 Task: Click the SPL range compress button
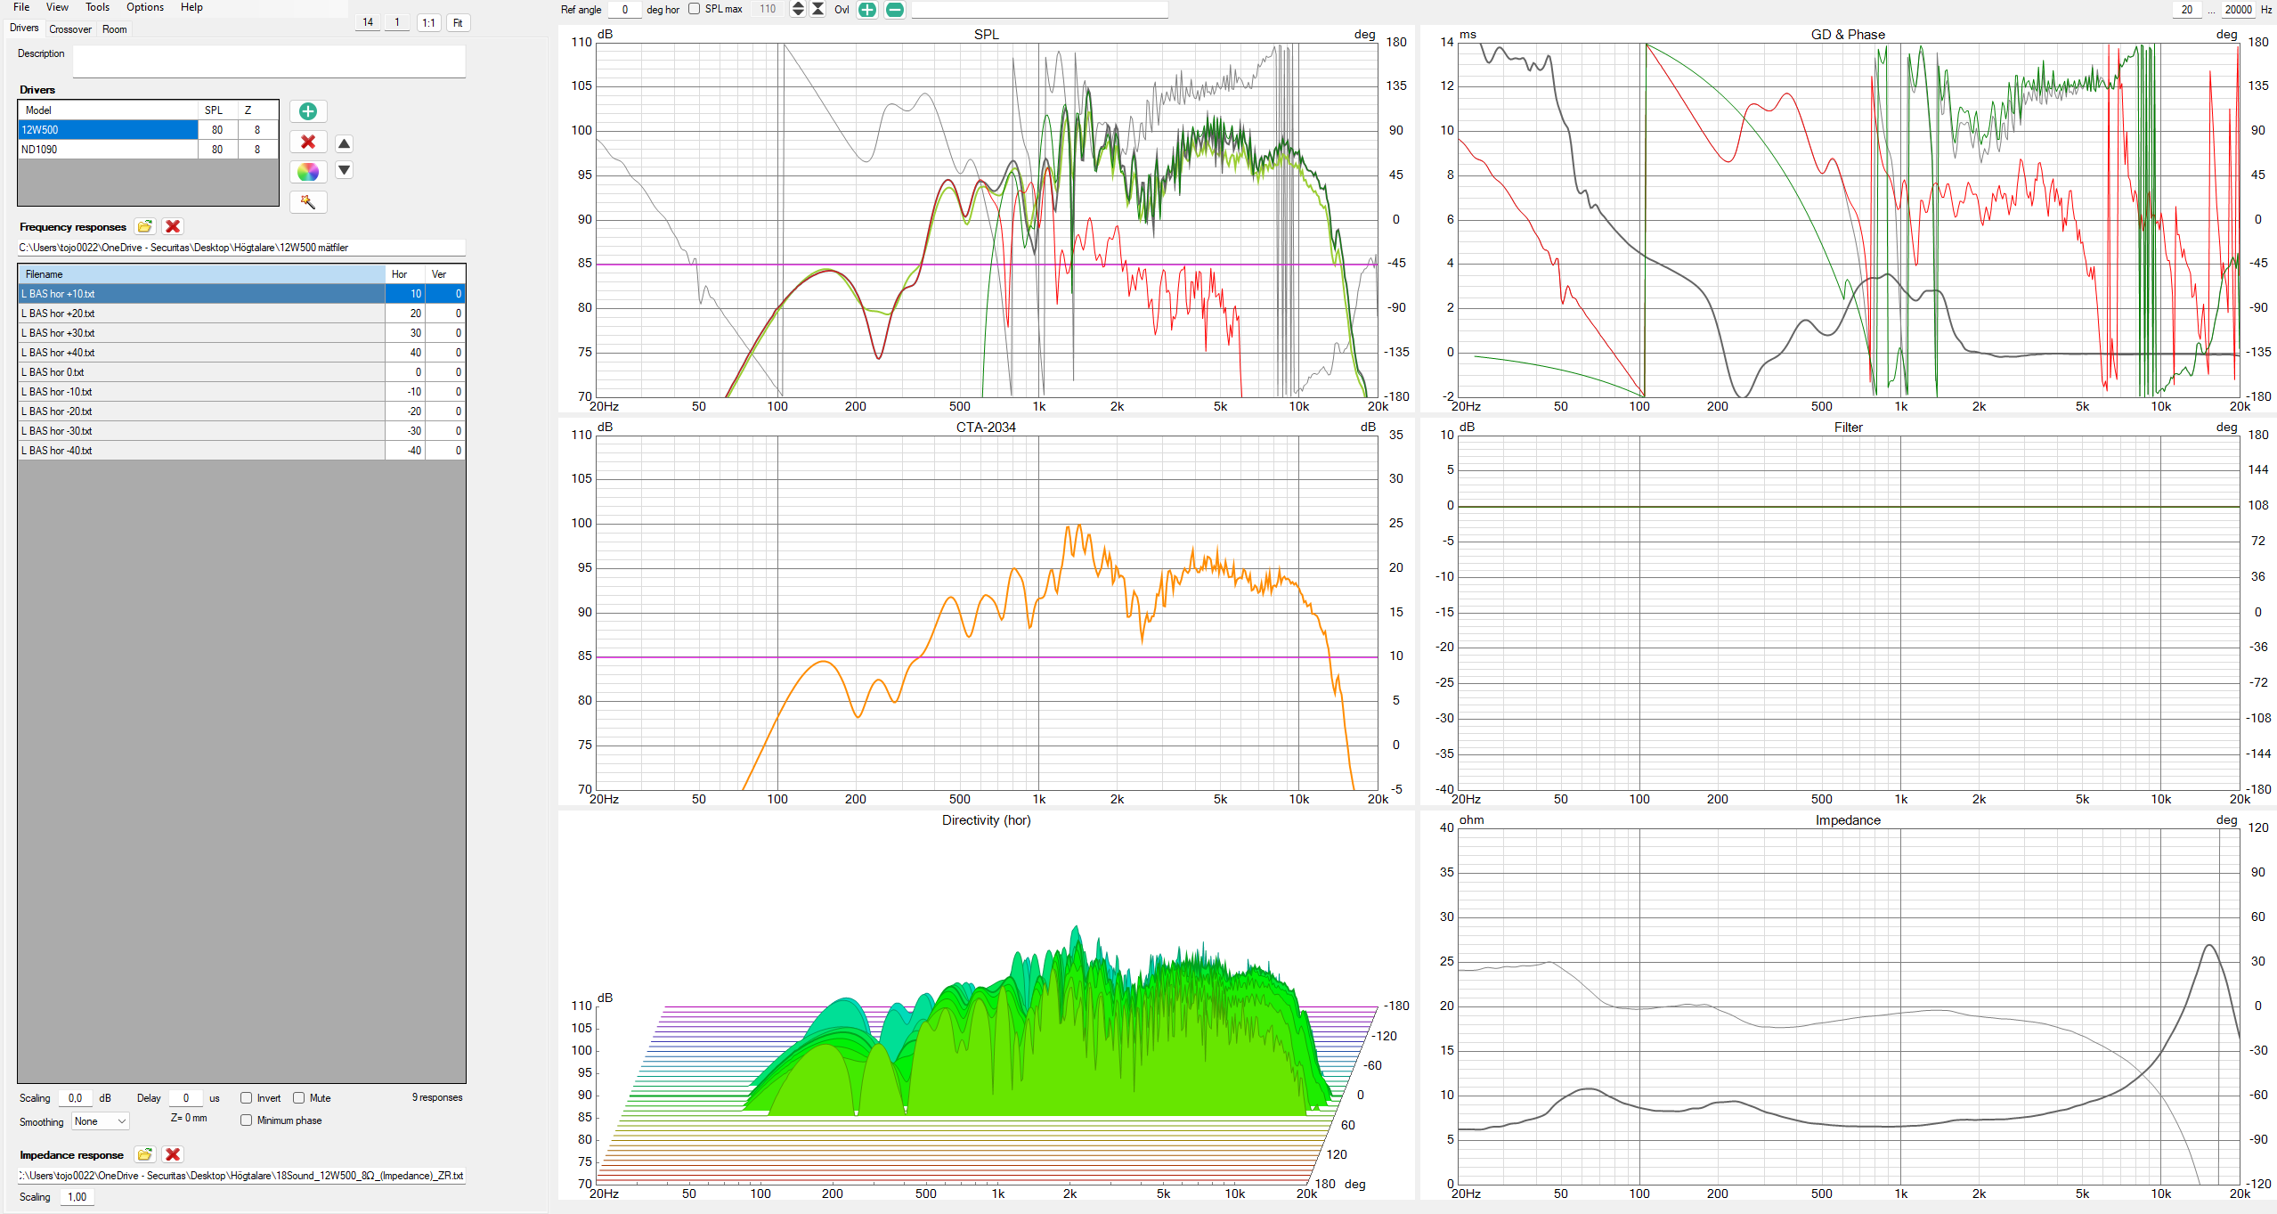817,10
